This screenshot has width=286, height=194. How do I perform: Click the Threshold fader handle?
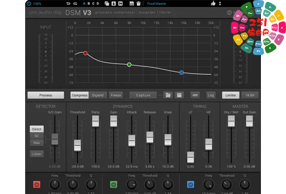click(x=78, y=145)
